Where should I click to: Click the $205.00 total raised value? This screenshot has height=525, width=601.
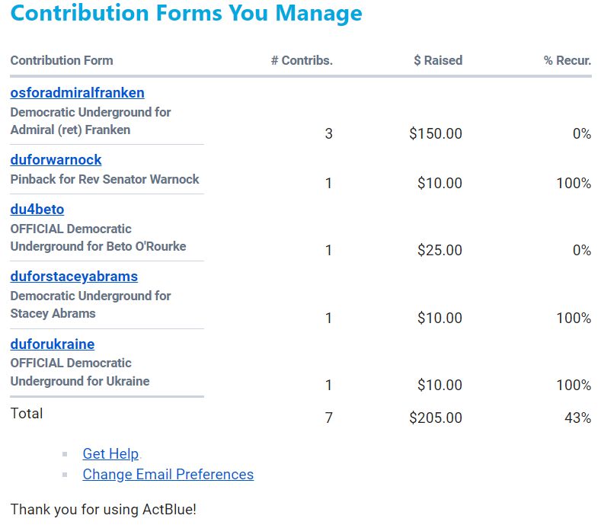coord(435,418)
